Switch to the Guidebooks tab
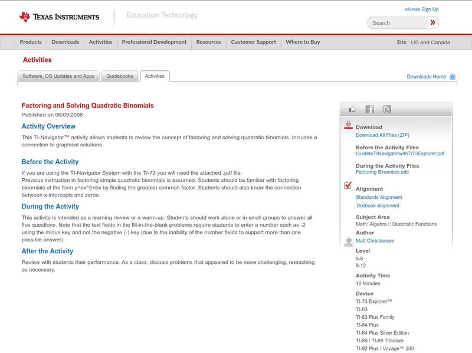This screenshot has height=353, width=472. tap(120, 76)
